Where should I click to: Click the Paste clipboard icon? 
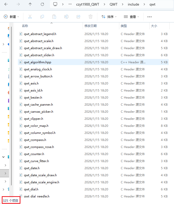click(54, 17)
